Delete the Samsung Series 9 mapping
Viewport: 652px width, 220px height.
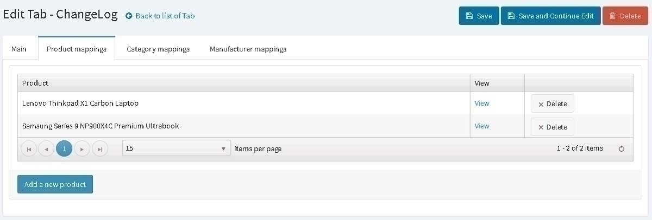coord(552,127)
